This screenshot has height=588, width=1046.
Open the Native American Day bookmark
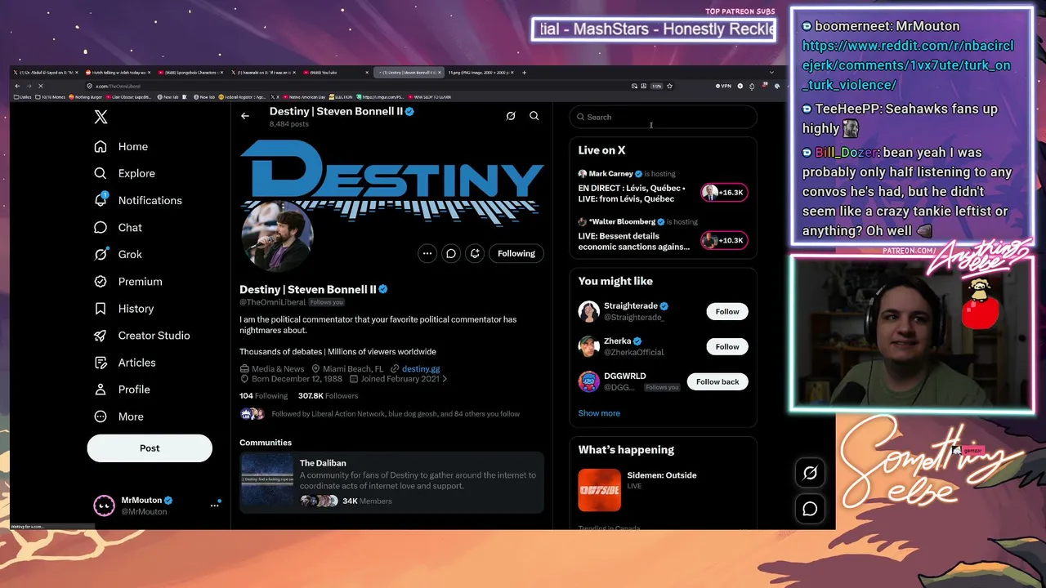click(306, 97)
